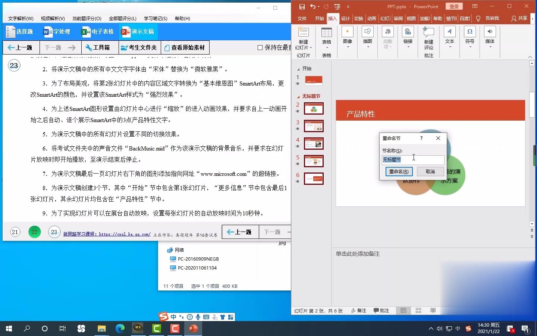Expand the 无标题节 section header

pyautogui.click(x=298, y=96)
